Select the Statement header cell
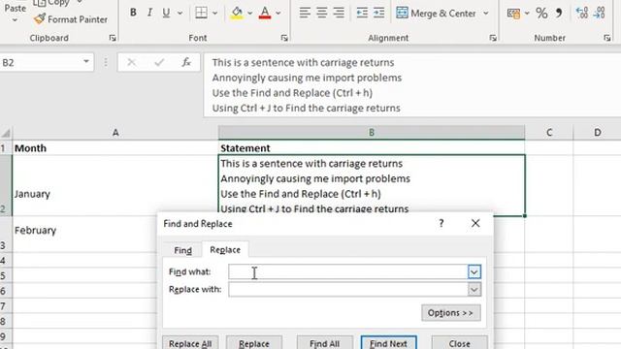Viewport: 621px width, 349px height. 372,148
